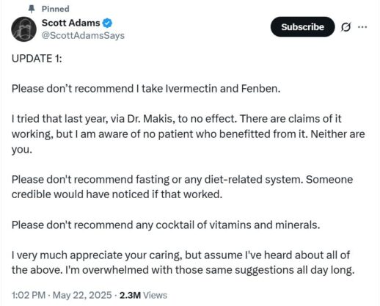Click the Grok explain-post icon

click(x=346, y=27)
